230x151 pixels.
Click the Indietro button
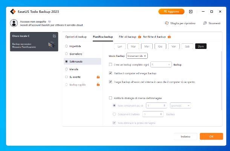[x=186, y=136]
